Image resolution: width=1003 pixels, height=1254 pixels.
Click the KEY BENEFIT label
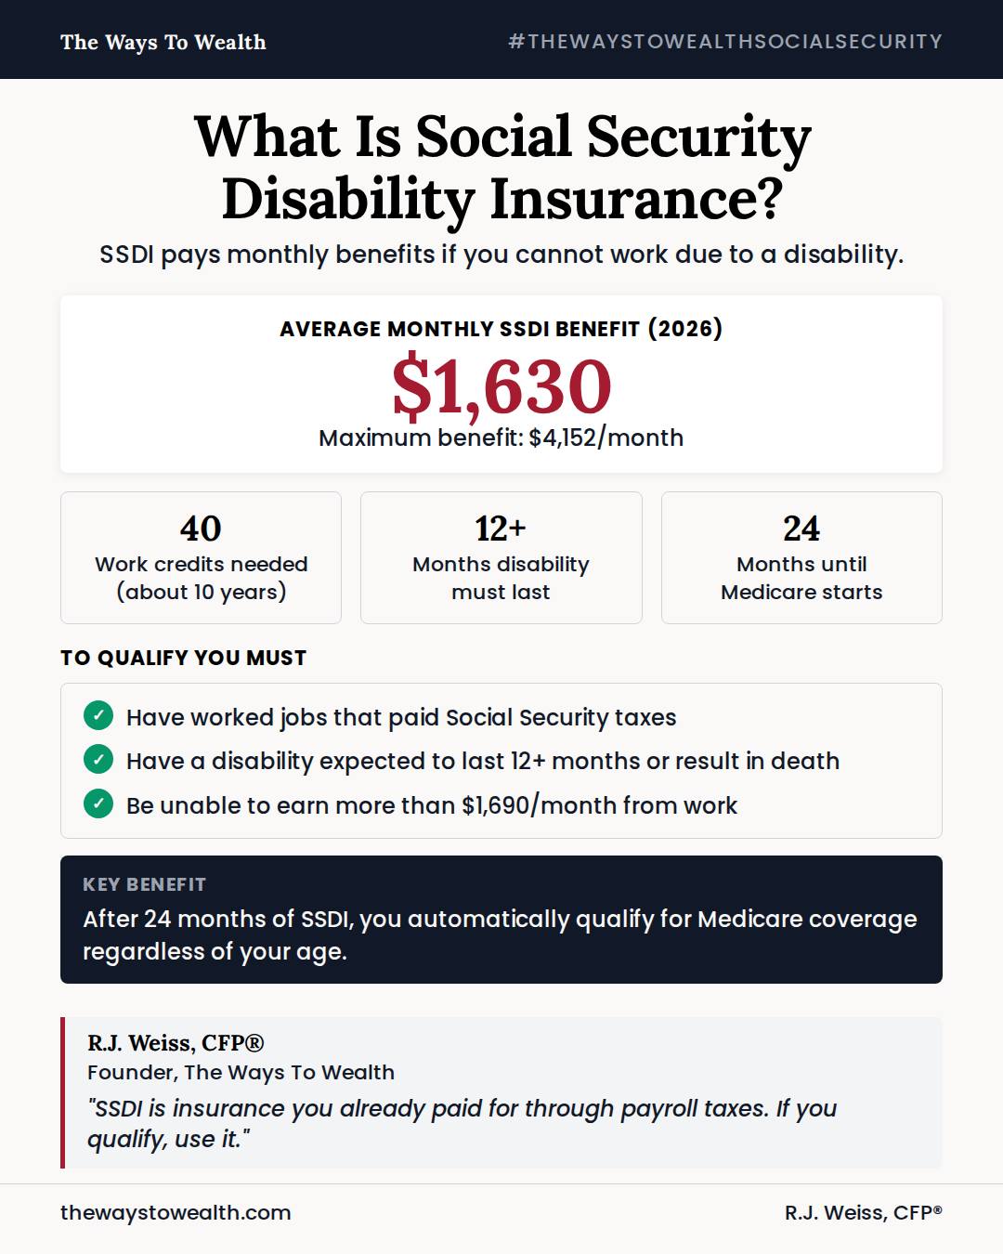click(x=144, y=884)
